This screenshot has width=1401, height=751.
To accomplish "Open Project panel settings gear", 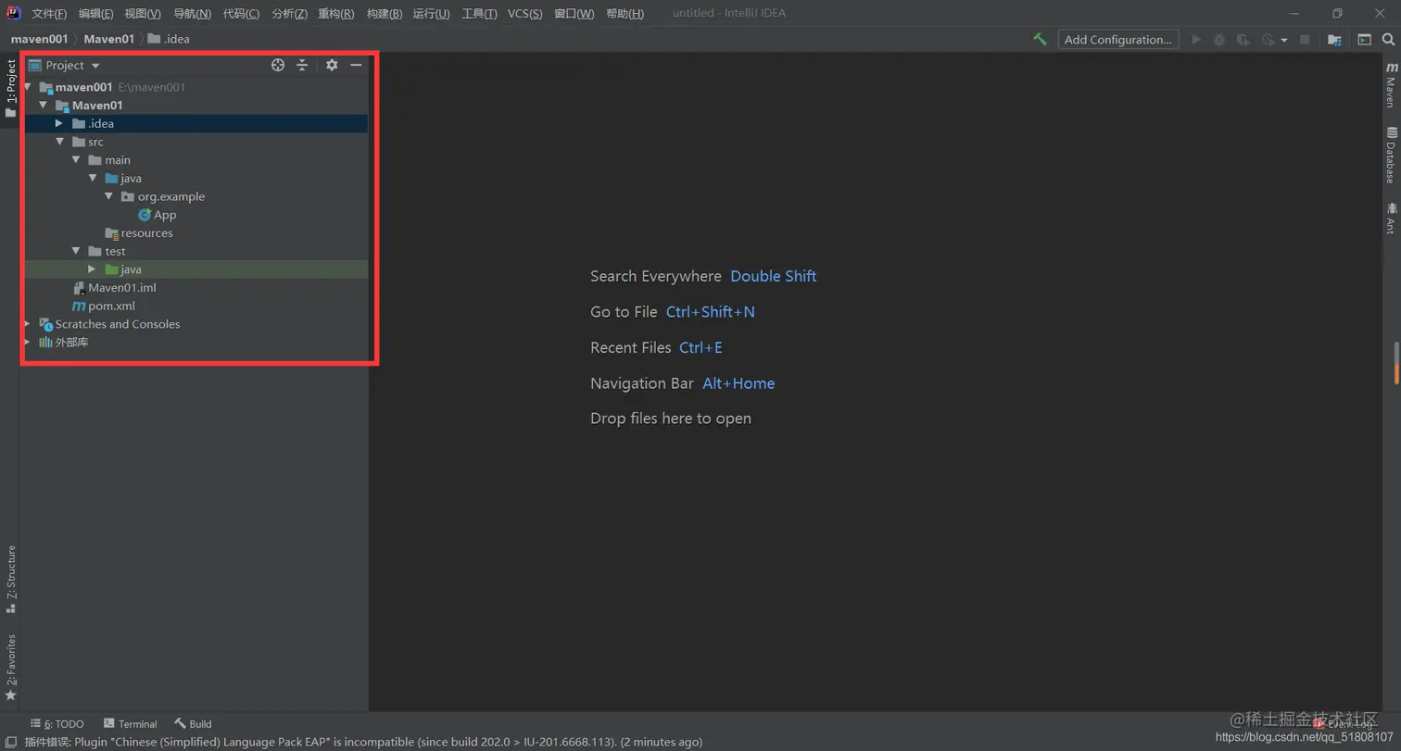I will [x=332, y=65].
